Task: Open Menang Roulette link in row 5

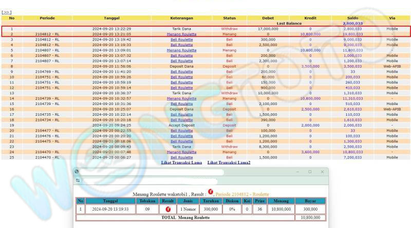Action: [181, 51]
